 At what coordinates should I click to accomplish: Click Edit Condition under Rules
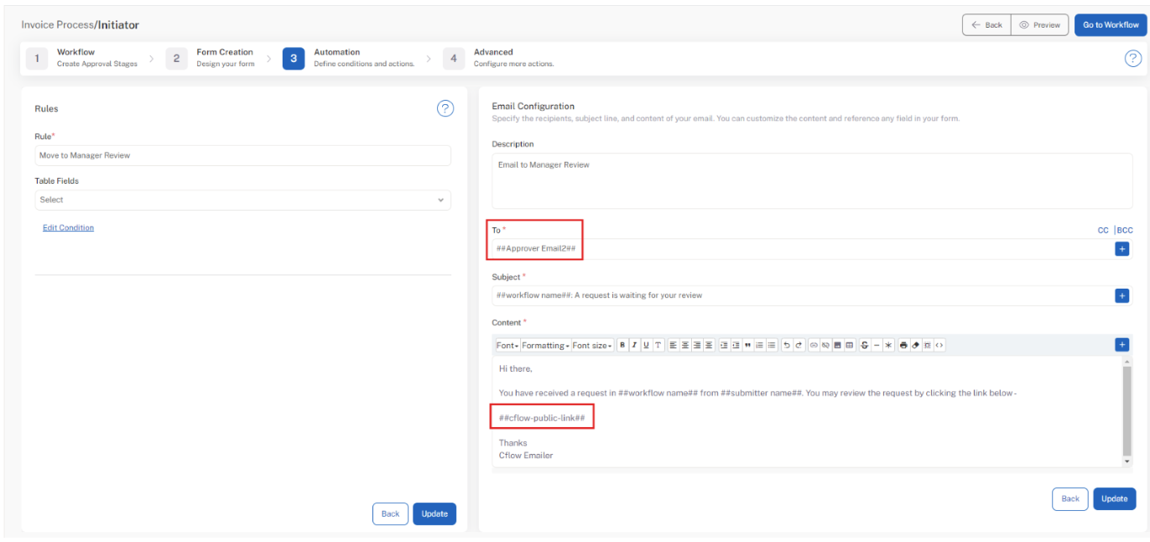coord(68,227)
